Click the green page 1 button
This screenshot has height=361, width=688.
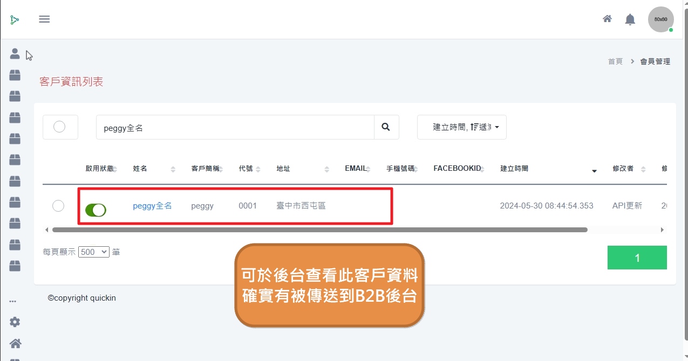tap(637, 258)
